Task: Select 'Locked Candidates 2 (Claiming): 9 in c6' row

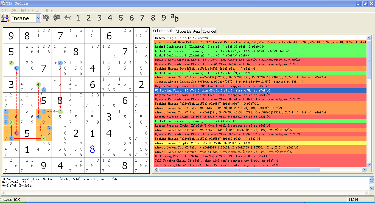Action: tap(260, 51)
